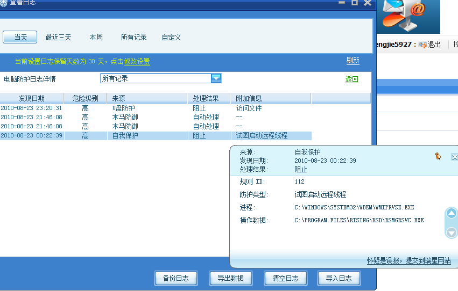The image size is (458, 291).
Task: Click the rule ID value 112
Action: pyautogui.click(x=299, y=182)
